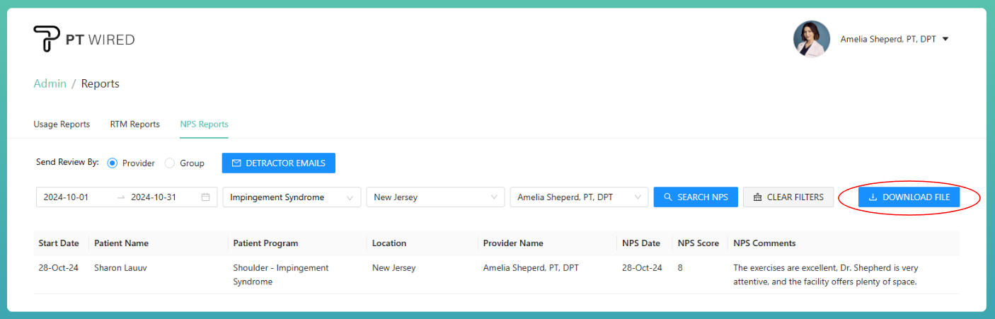
Task: Select the Provider radio button
Action: tap(113, 163)
